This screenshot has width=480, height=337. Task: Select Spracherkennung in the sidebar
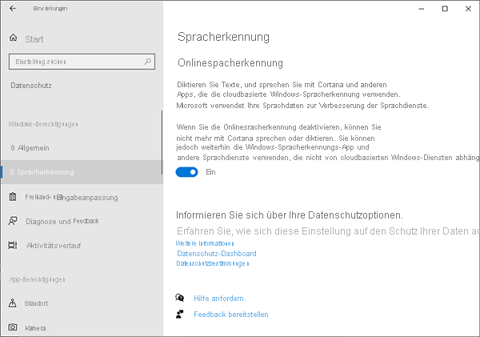[46, 172]
